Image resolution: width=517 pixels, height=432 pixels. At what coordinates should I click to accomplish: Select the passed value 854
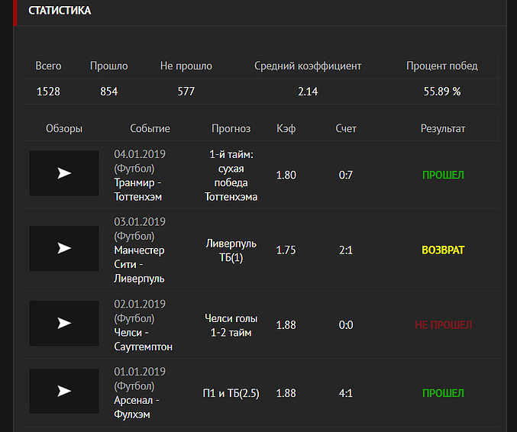(x=108, y=92)
